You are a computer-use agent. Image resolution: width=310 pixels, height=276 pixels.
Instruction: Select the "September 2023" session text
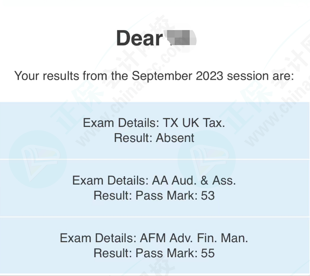[x=177, y=76]
